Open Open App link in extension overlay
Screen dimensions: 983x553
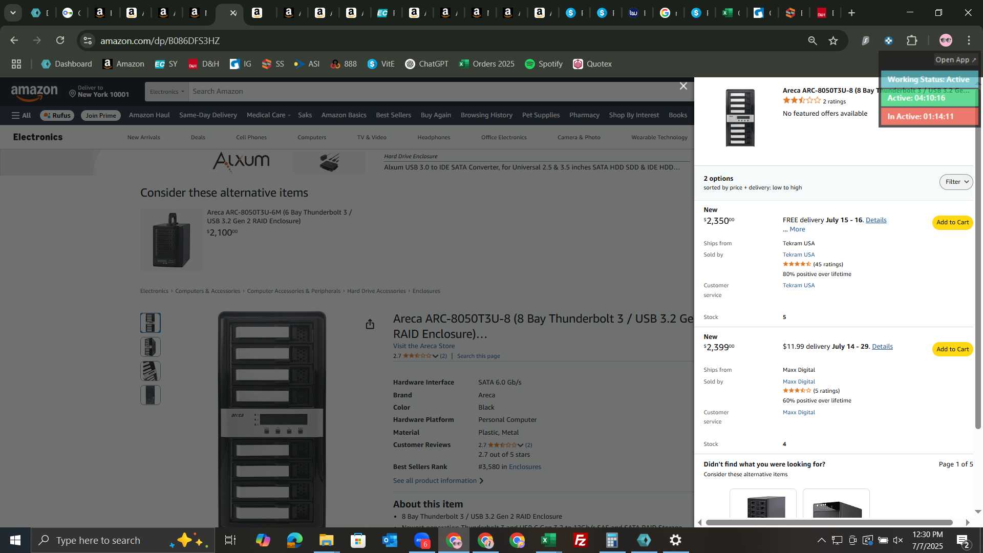click(x=955, y=60)
